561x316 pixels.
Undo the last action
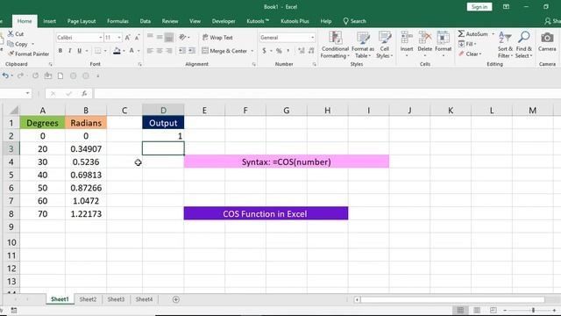point(5,75)
